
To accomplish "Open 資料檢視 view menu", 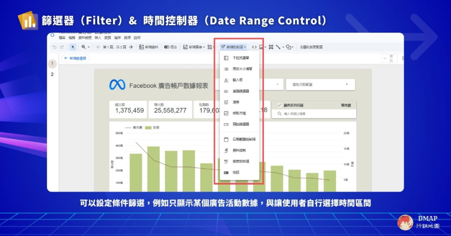I will point(85,38).
